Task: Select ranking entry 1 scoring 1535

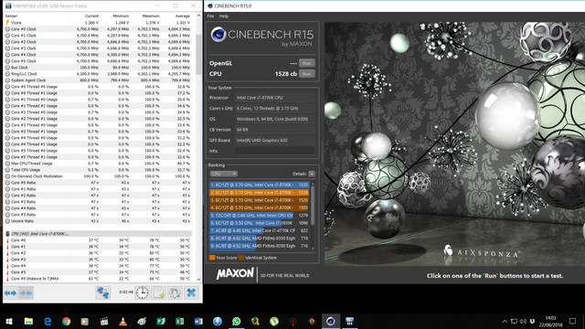Action: pyautogui.click(x=260, y=185)
